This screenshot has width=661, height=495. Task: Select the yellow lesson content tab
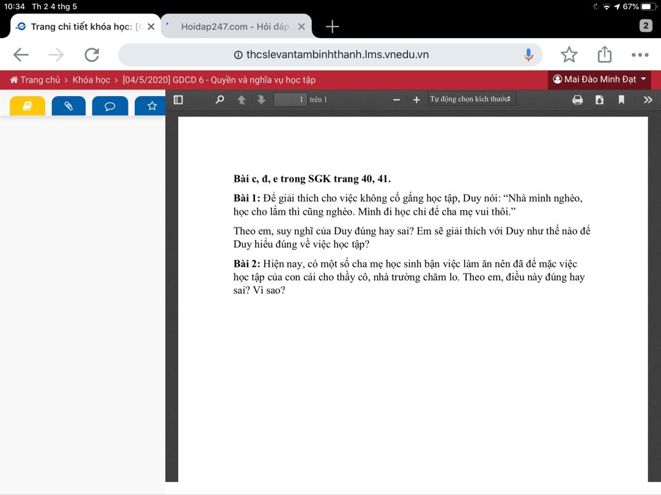(27, 106)
